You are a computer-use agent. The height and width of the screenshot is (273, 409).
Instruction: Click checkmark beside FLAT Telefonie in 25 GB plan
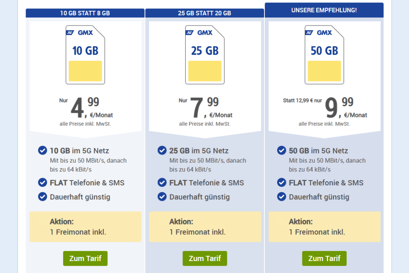162,183
